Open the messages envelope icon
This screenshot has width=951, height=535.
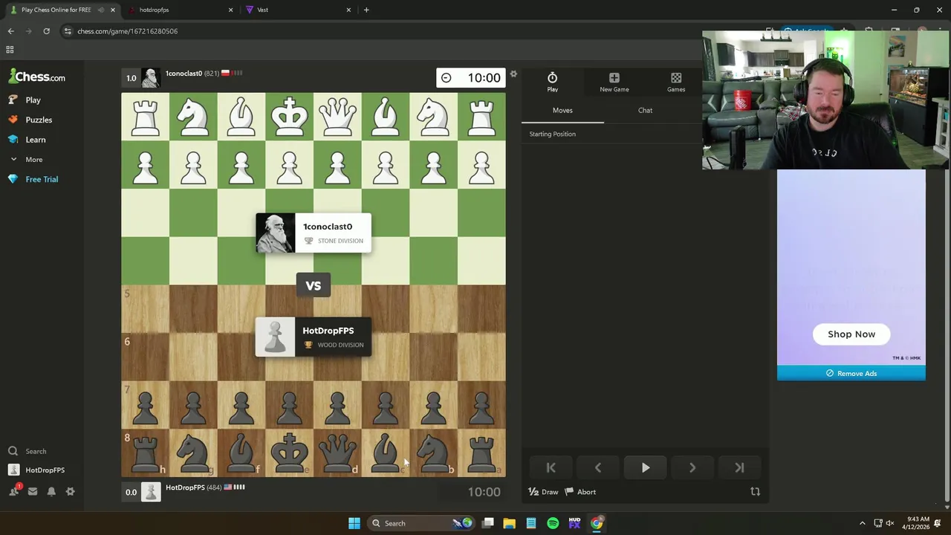click(x=33, y=492)
